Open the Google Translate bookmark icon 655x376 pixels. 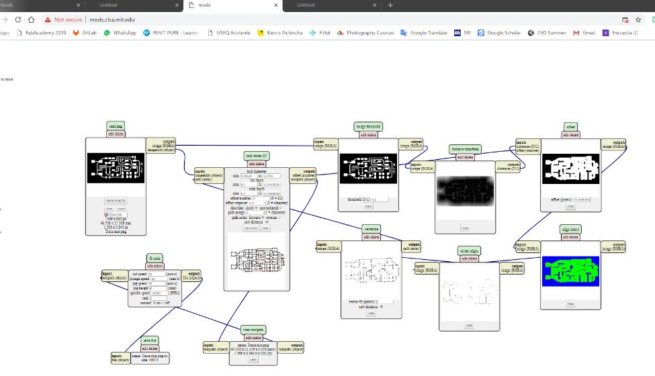(404, 32)
